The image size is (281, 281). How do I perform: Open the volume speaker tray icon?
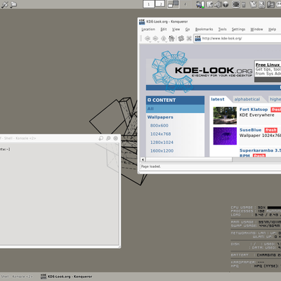[218, 4]
